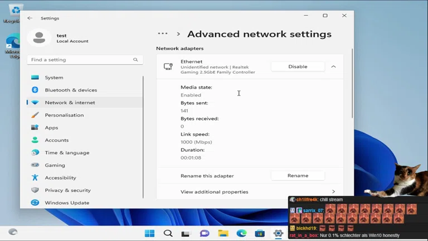428x241 pixels.
Task: Open Microsoft Store from the taskbar
Action: tap(260, 233)
